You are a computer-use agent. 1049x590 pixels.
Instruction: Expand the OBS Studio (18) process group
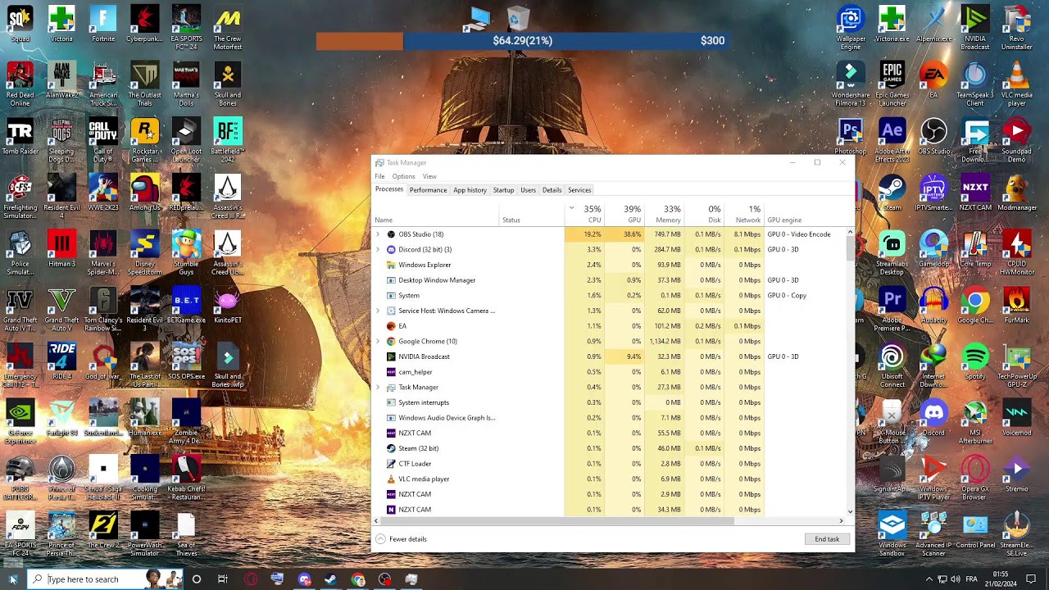tap(378, 234)
